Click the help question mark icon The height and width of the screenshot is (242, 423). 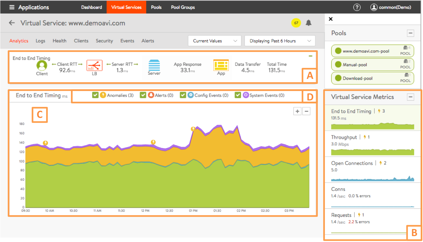pyautogui.click(x=357, y=7)
